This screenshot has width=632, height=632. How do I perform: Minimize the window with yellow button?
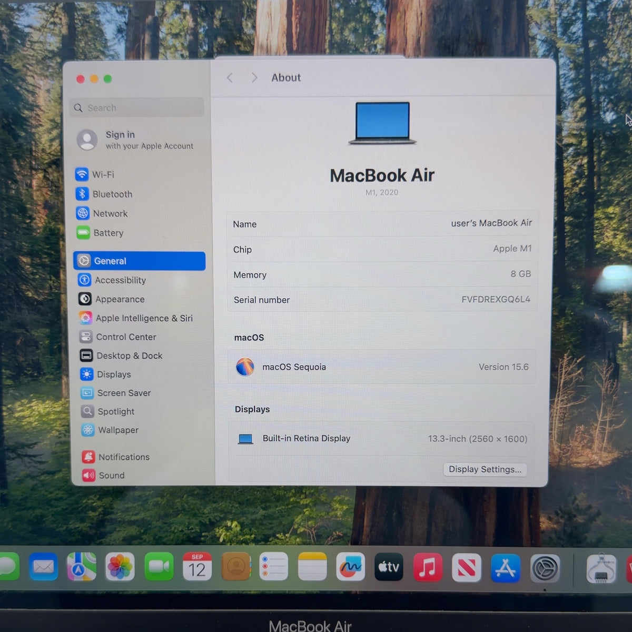click(x=94, y=79)
